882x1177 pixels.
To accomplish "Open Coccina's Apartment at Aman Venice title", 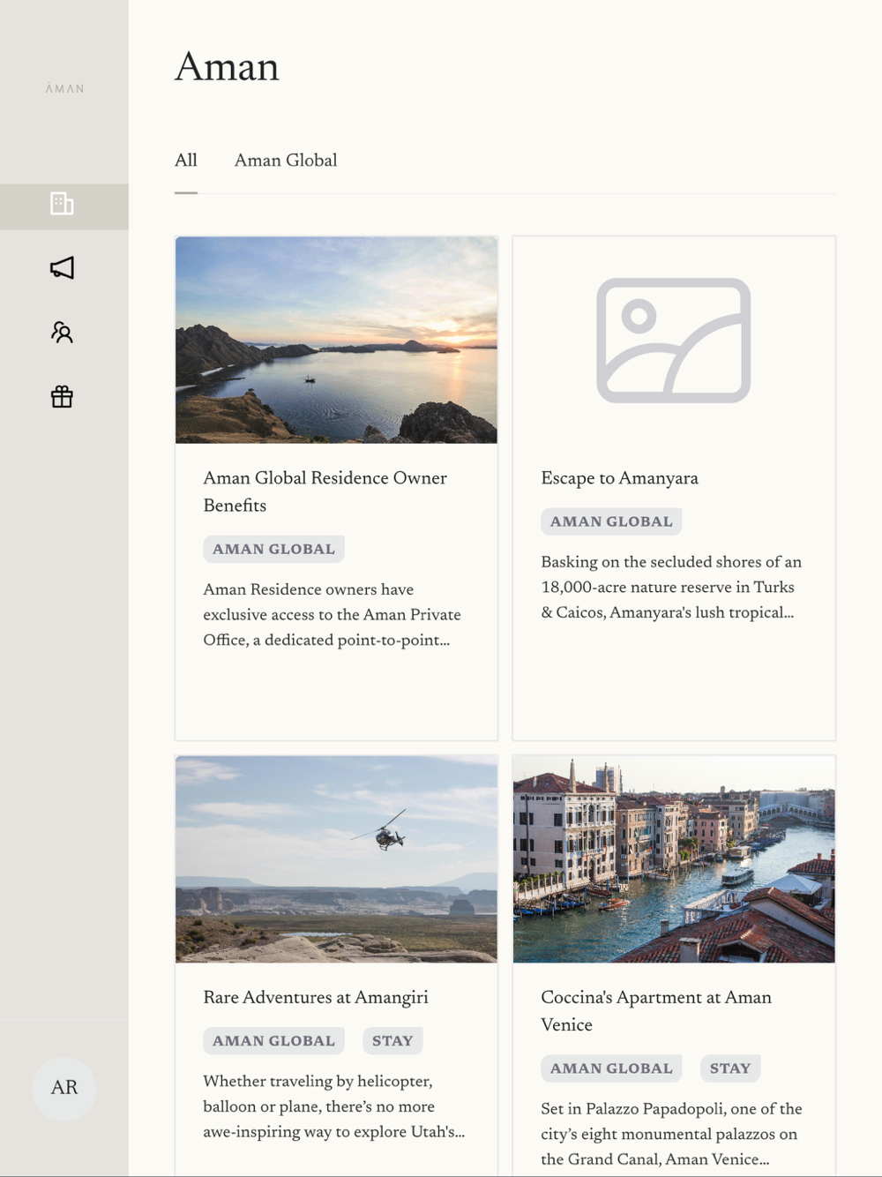I will (656, 1011).
